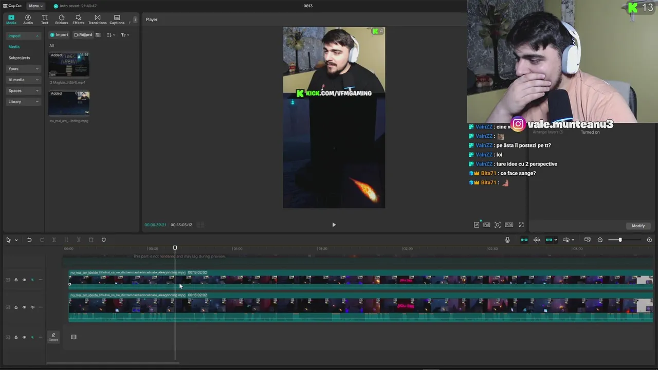Toggle auto snapping

coord(537,240)
